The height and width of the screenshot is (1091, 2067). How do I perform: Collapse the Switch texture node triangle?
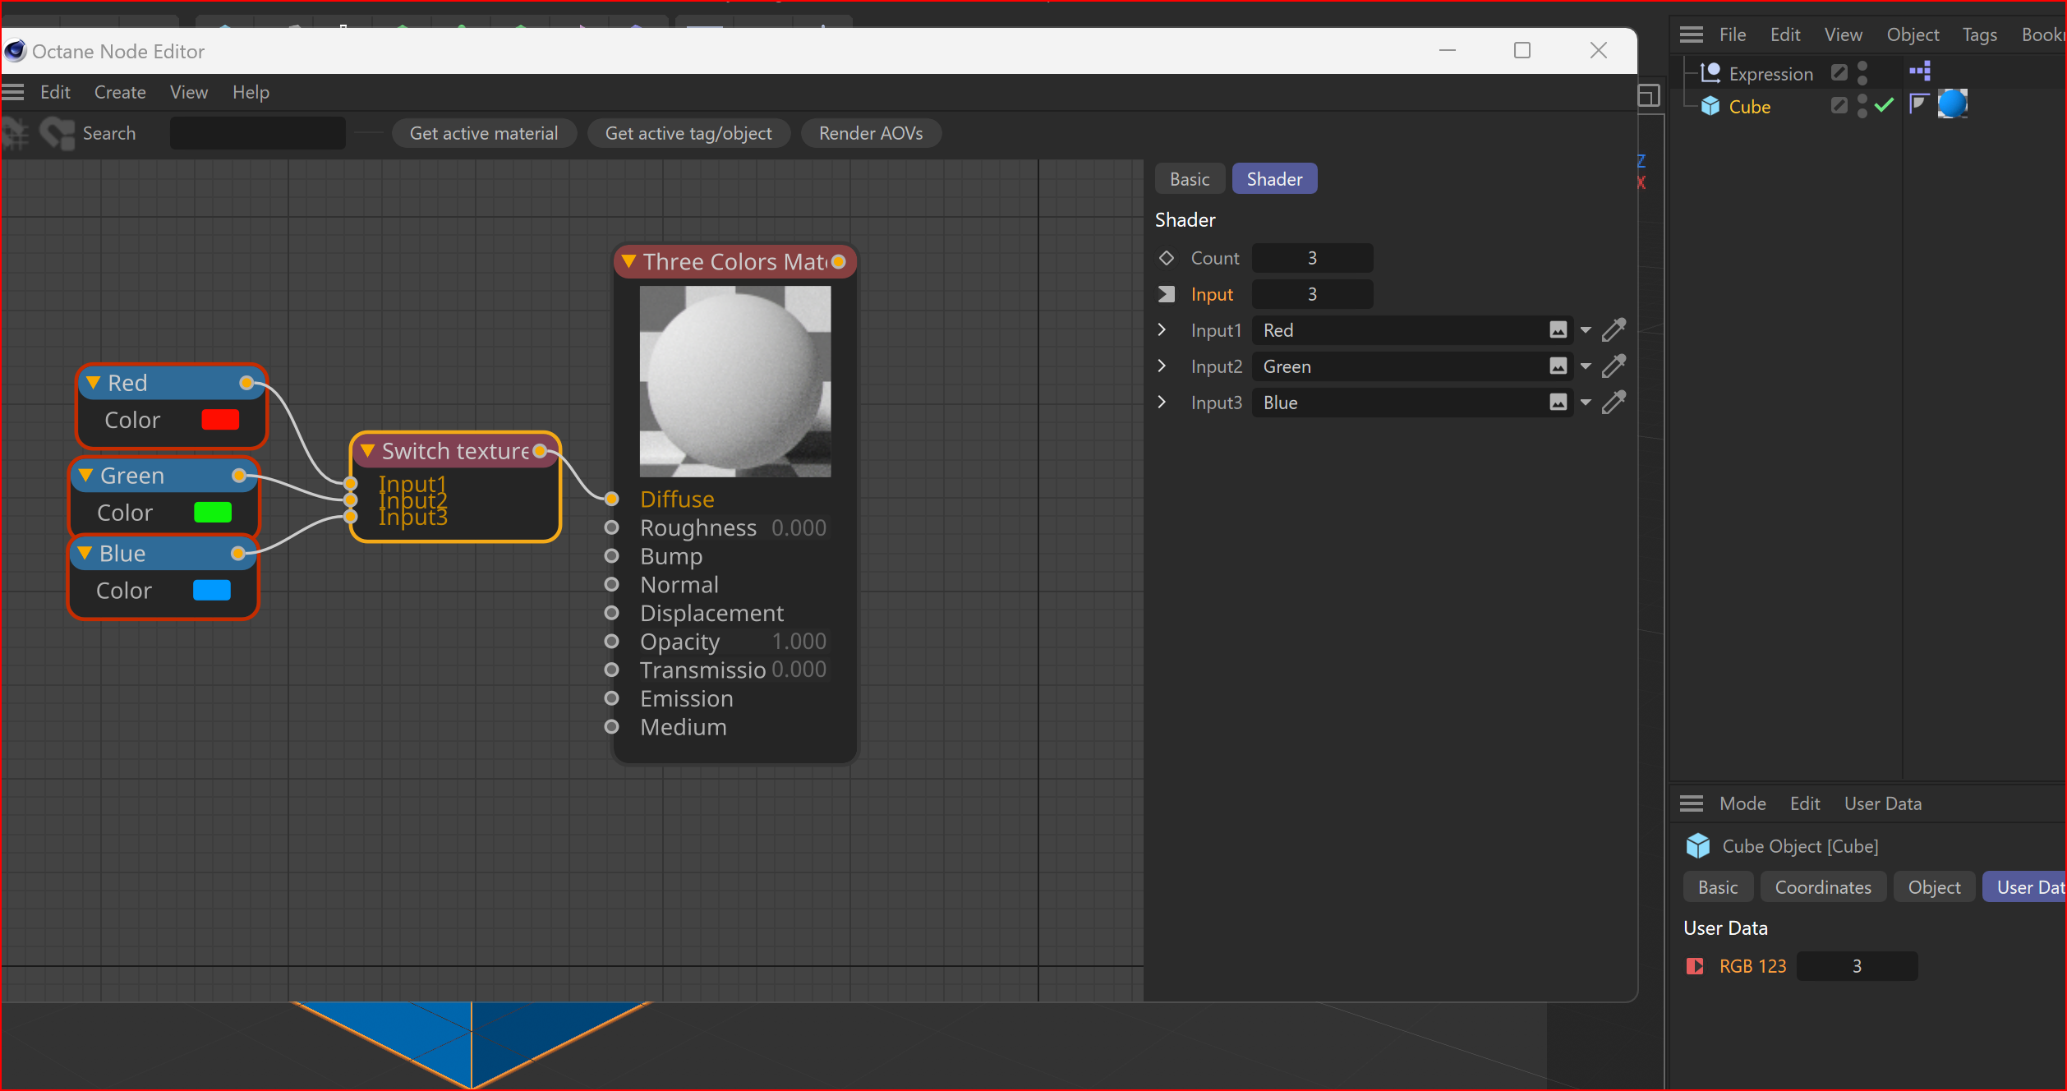[x=368, y=451]
